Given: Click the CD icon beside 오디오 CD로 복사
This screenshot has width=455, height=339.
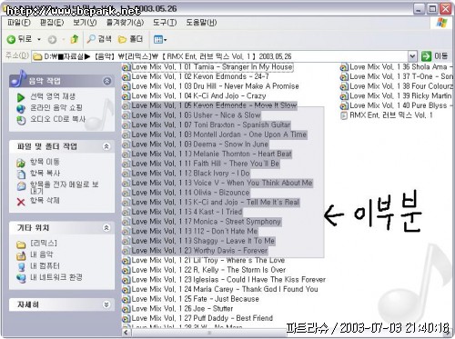Looking at the screenshot, I should (21, 120).
